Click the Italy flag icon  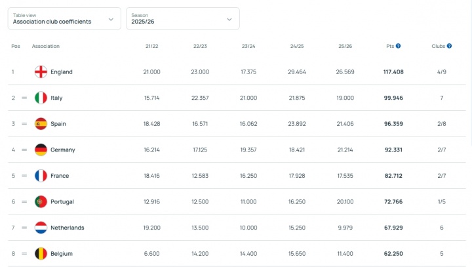pos(41,98)
